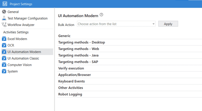202x111 pixels.
Task: Open the Targeting methods - Java section
Action: (x=79, y=55)
